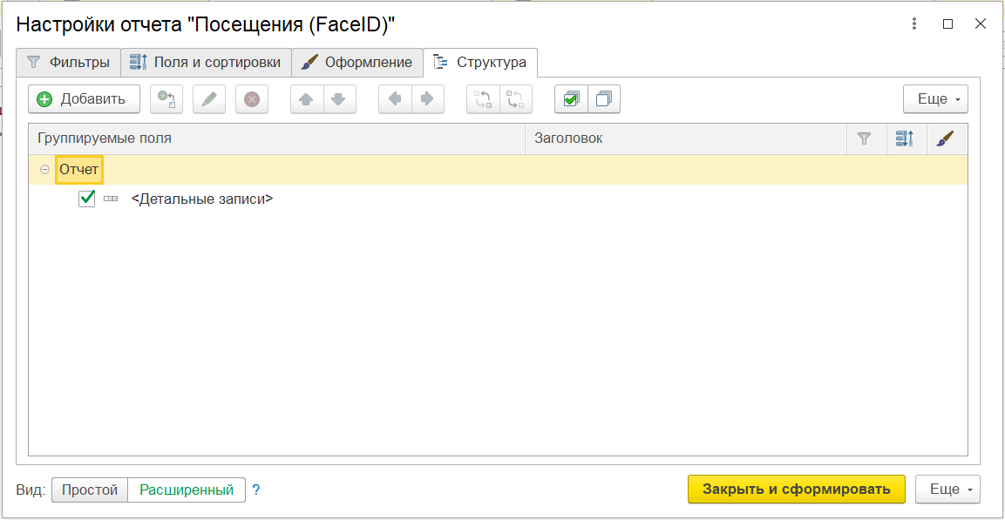The width and height of the screenshot is (1005, 520).
Task: Click the pencil edit icon
Action: [209, 99]
